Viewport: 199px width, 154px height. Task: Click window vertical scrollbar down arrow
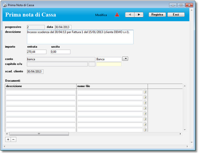[191, 142]
